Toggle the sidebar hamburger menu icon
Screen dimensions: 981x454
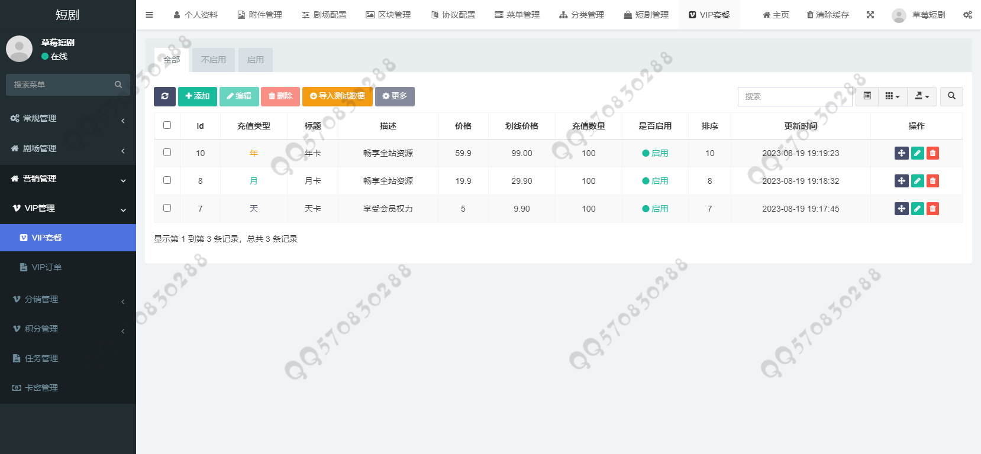(x=149, y=15)
